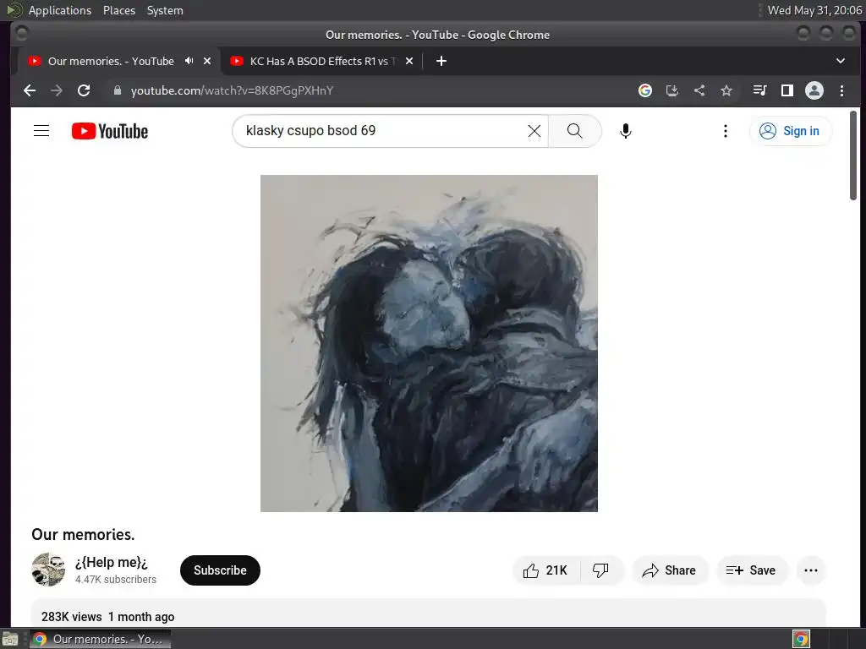Switch to KC Has A BSOD Effects tab
Viewport: 866px width, 649px height.
coord(322,61)
